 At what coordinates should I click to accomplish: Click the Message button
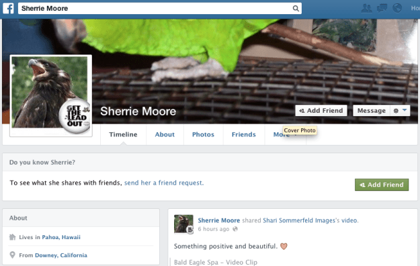pos(371,111)
